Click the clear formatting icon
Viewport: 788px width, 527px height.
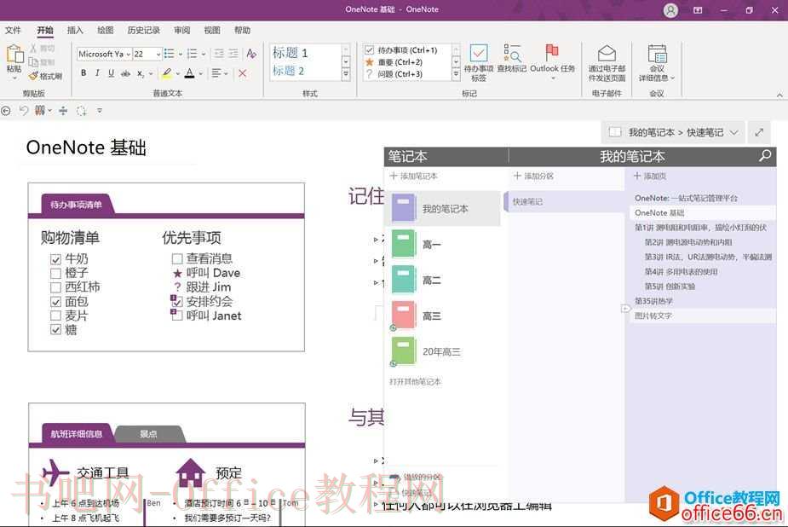click(251, 54)
